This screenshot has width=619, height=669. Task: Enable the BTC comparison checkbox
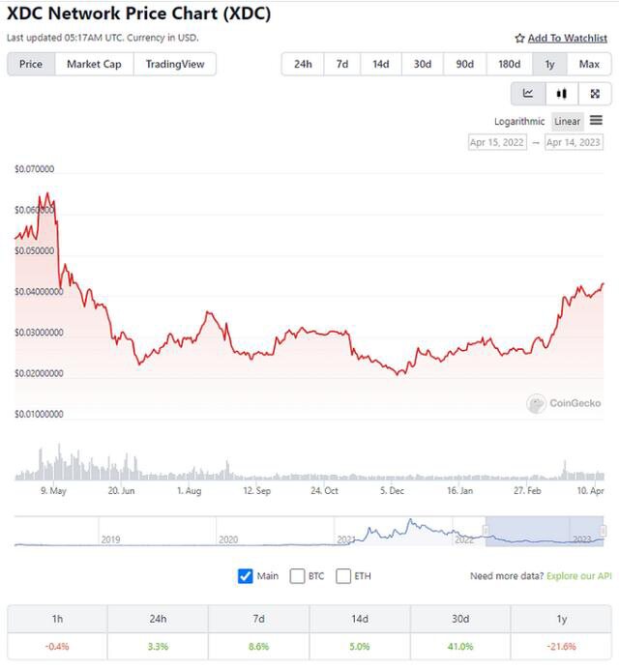[x=297, y=576]
